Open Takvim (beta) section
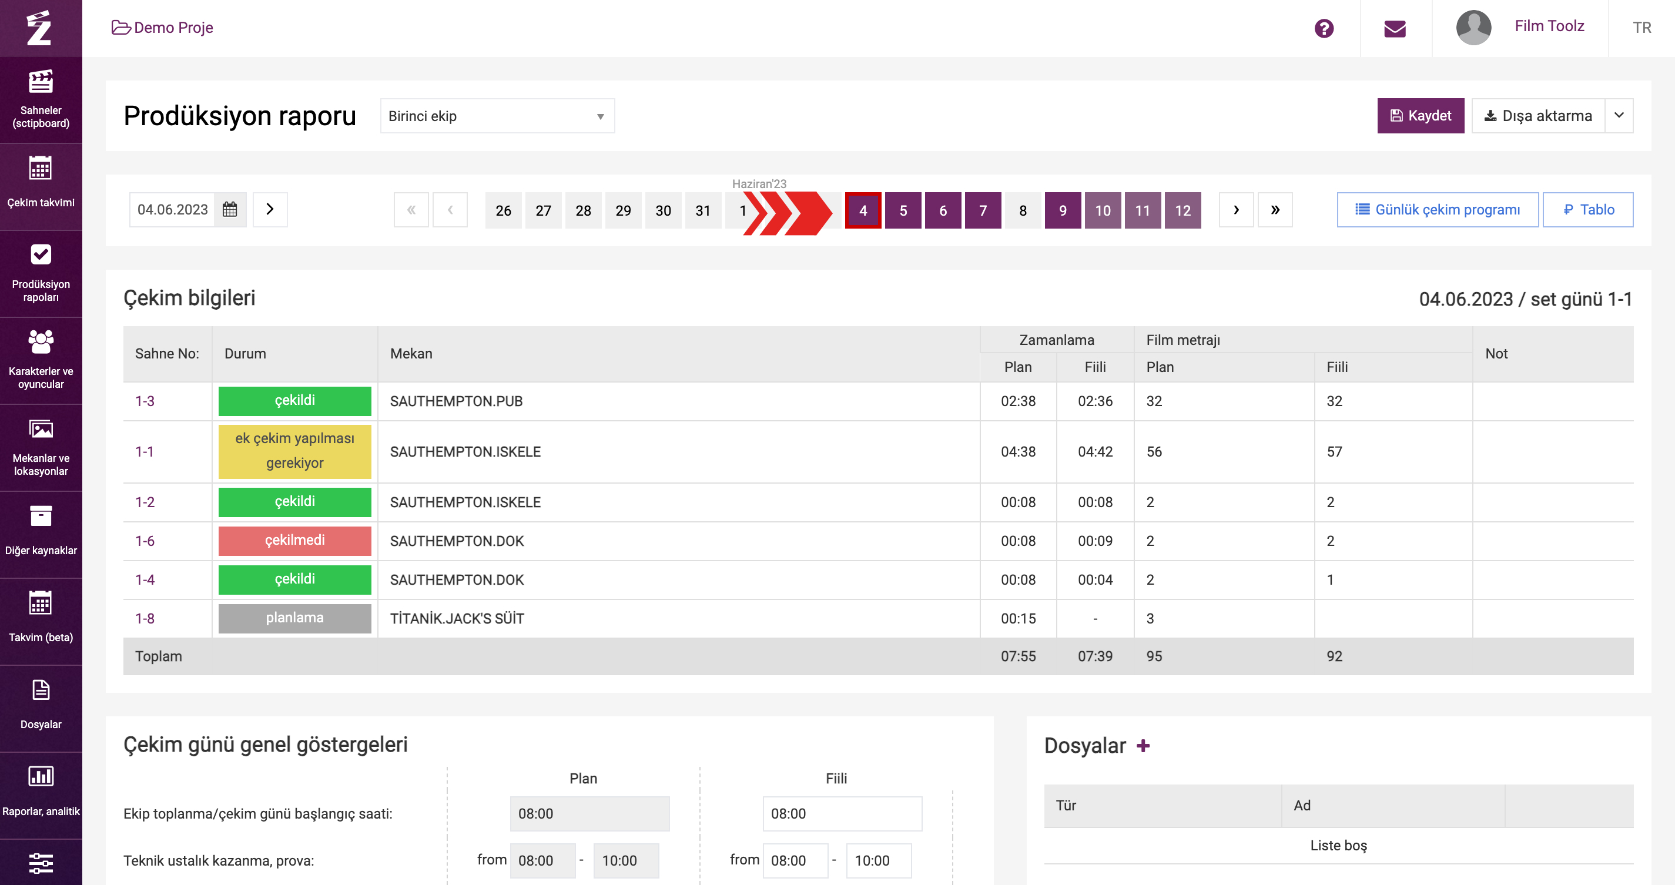This screenshot has width=1675, height=885. pyautogui.click(x=41, y=622)
